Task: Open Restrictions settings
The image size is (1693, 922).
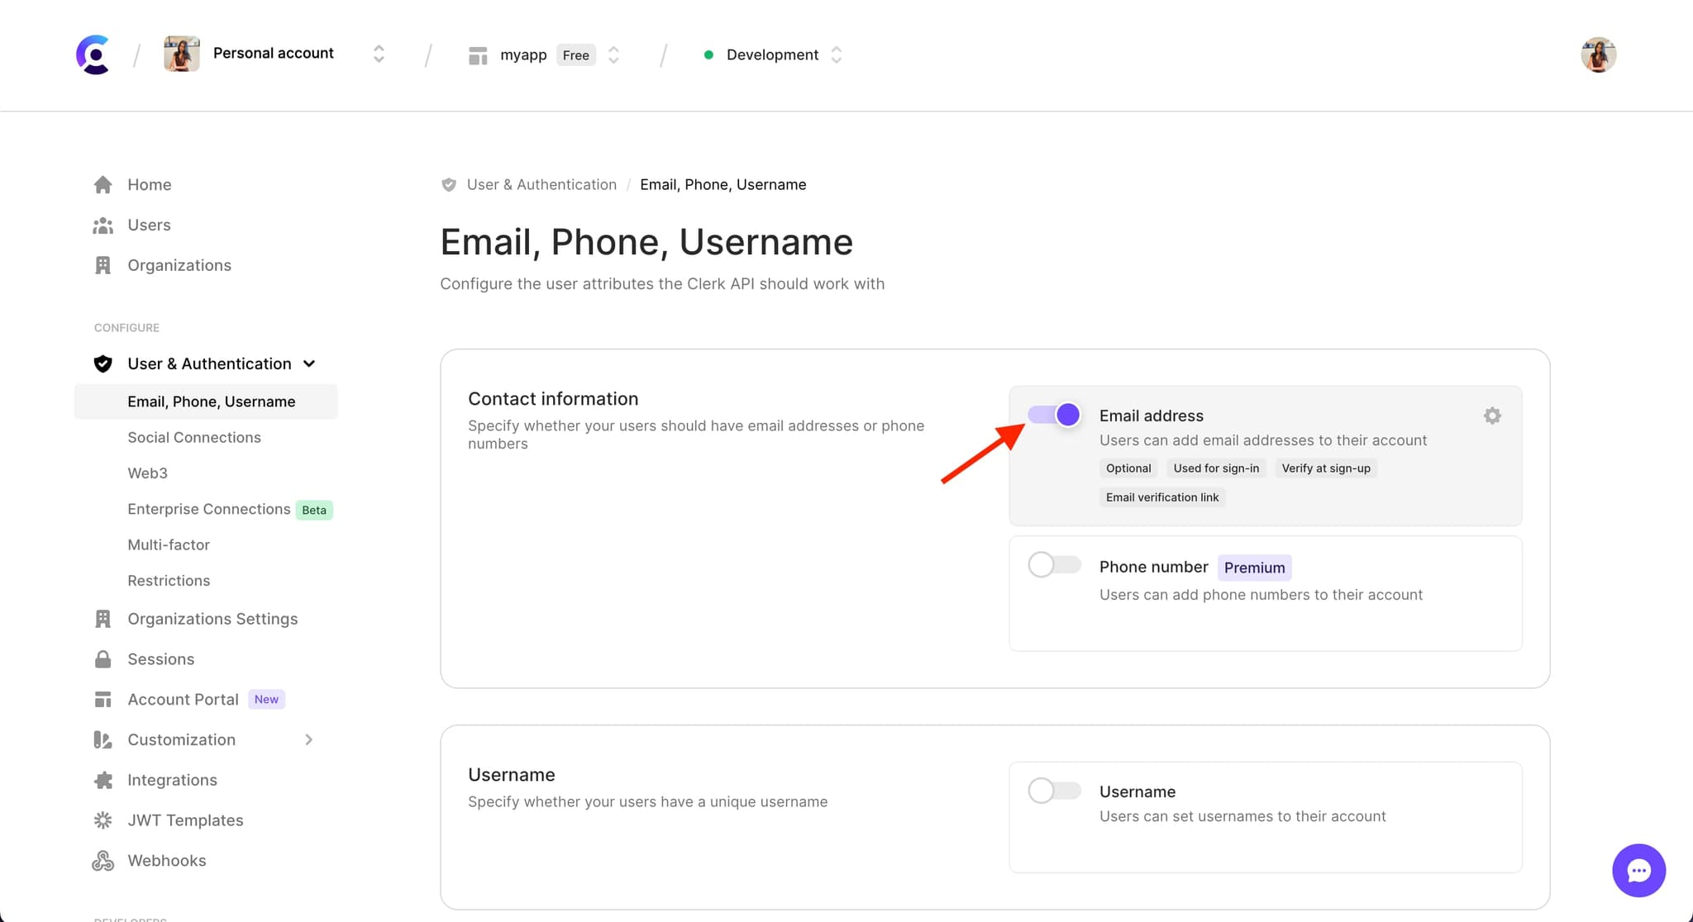Action: (x=169, y=580)
